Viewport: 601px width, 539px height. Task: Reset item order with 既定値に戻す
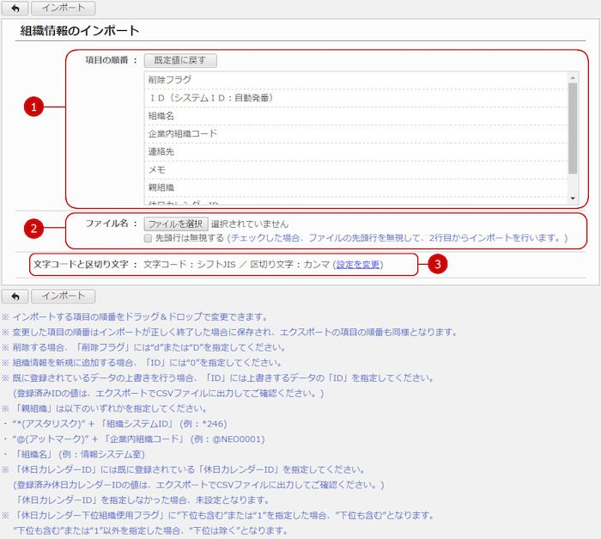(180, 60)
